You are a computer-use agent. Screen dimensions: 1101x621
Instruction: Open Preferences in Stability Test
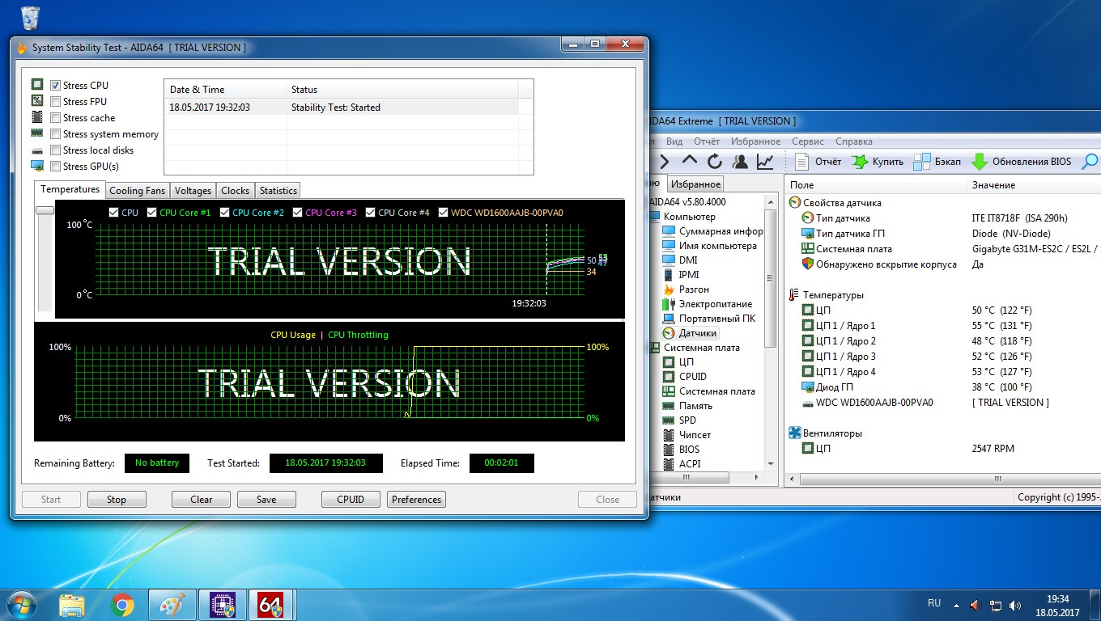pyautogui.click(x=416, y=500)
